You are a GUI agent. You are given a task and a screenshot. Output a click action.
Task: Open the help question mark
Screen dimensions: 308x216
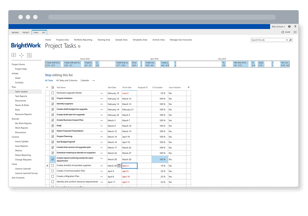click(295, 27)
